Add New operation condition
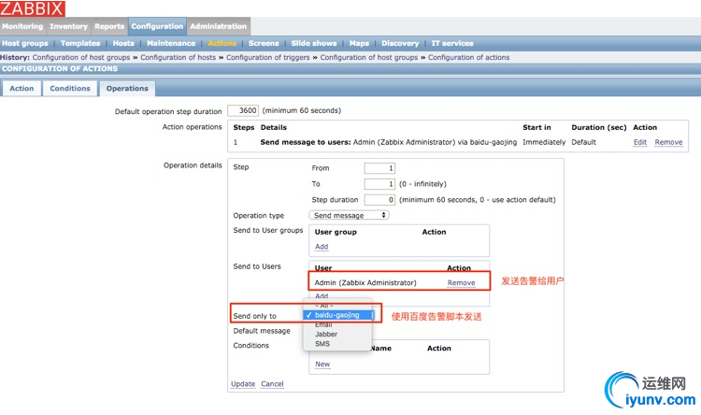The width and height of the screenshot is (701, 415). pos(322,365)
